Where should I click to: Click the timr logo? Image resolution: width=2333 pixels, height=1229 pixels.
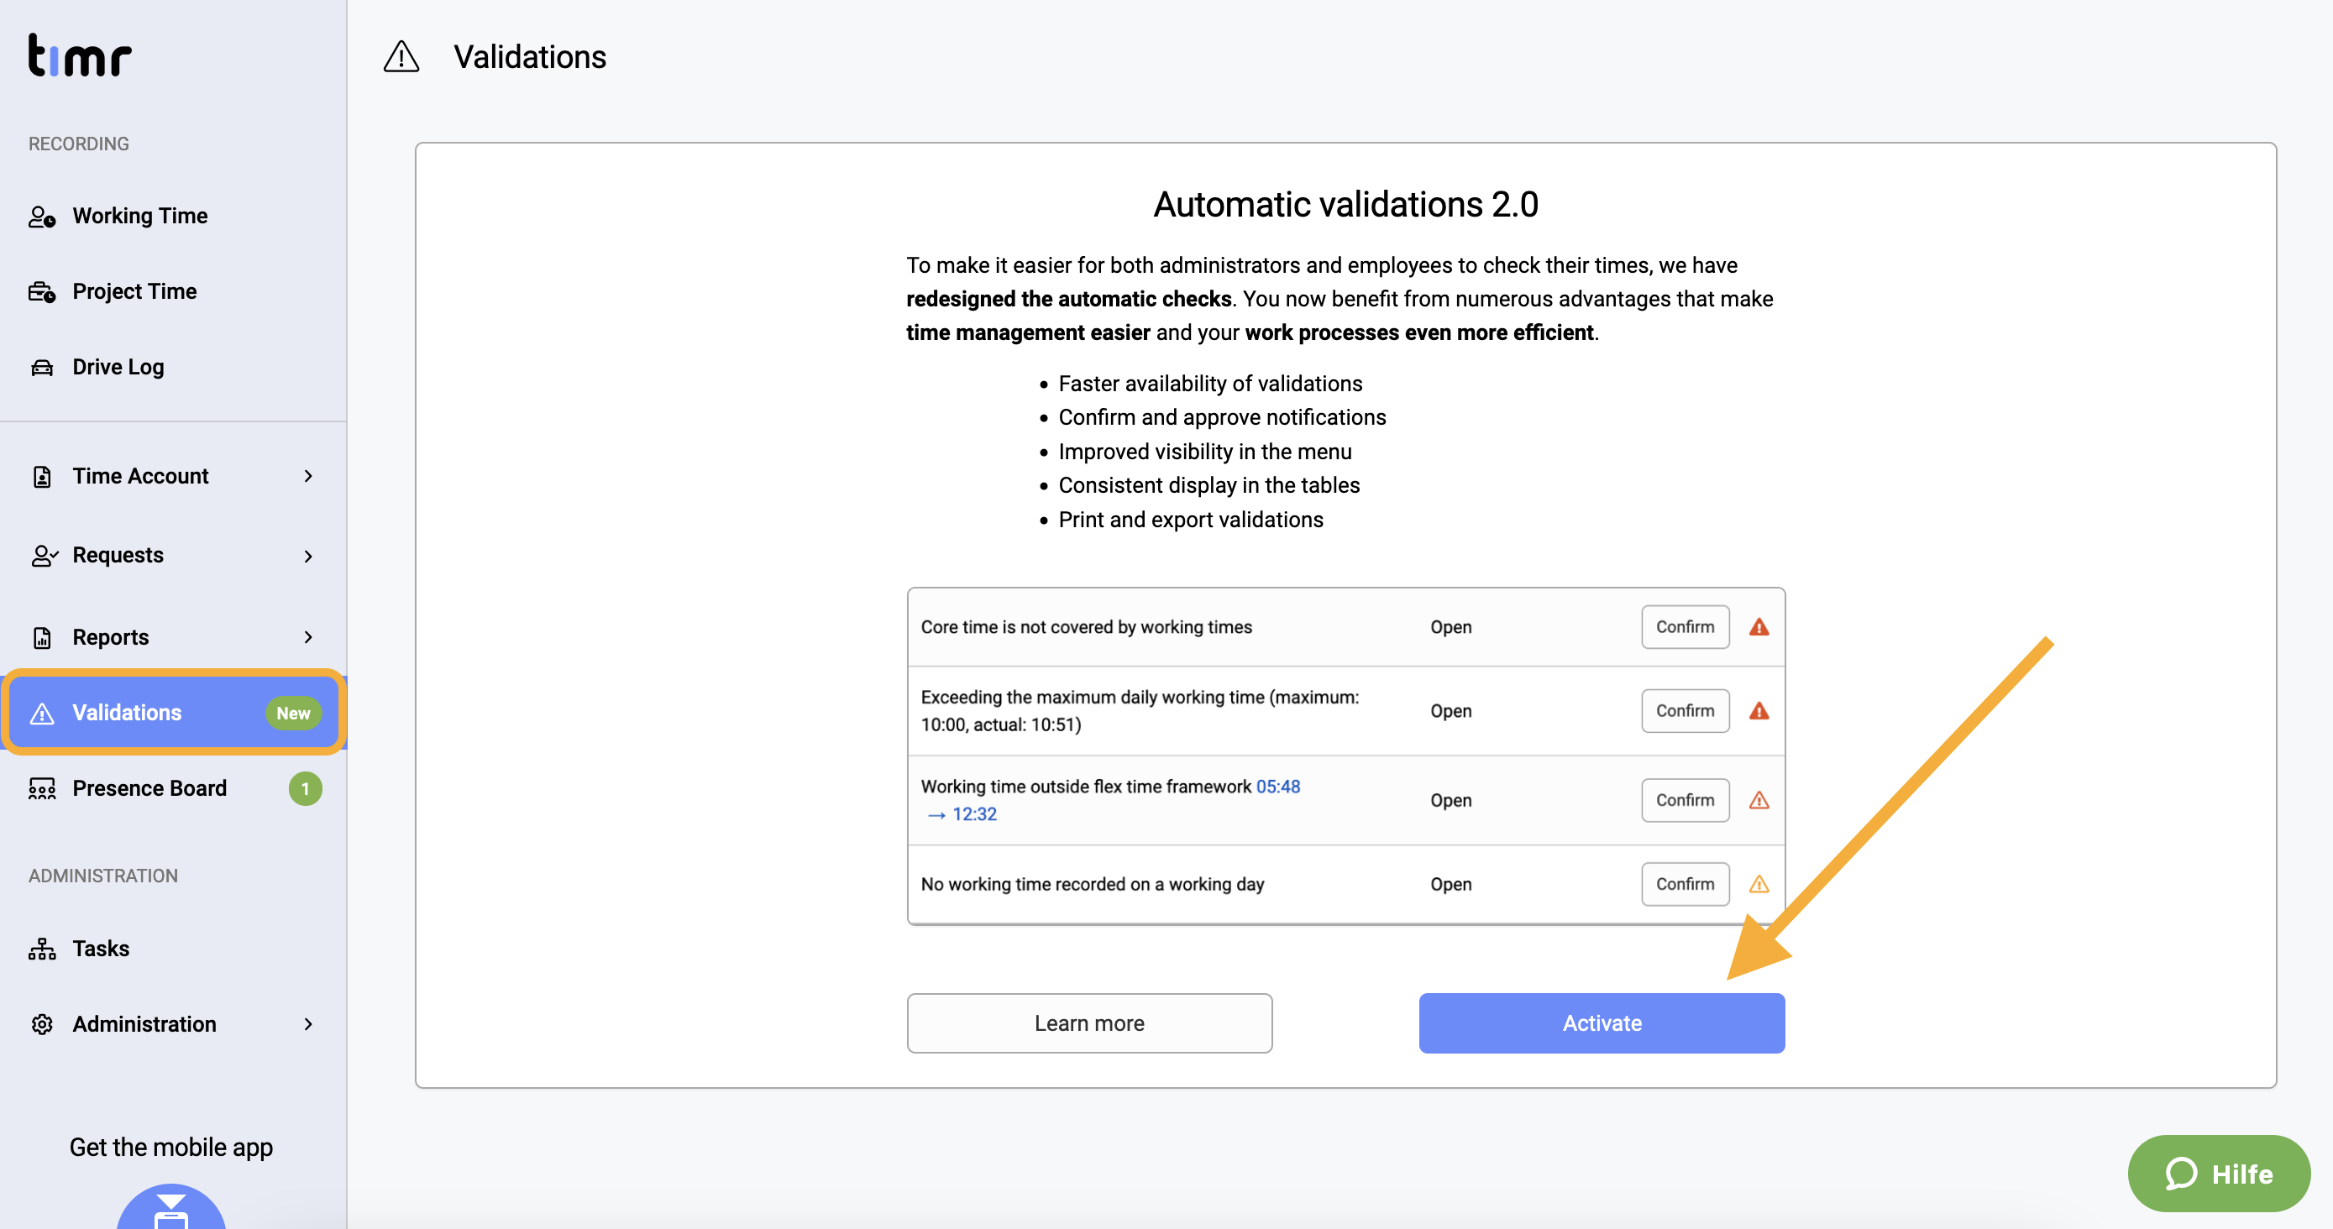click(x=80, y=55)
